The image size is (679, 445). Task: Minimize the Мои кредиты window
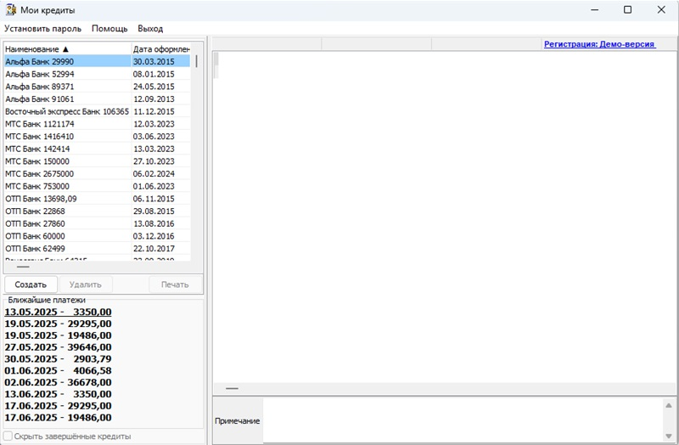pyautogui.click(x=595, y=9)
